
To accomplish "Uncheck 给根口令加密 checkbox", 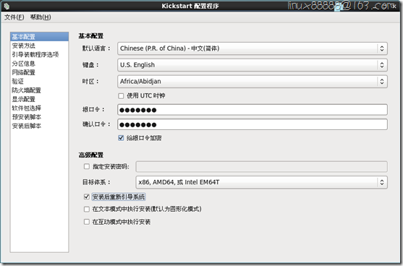I will click(x=121, y=138).
